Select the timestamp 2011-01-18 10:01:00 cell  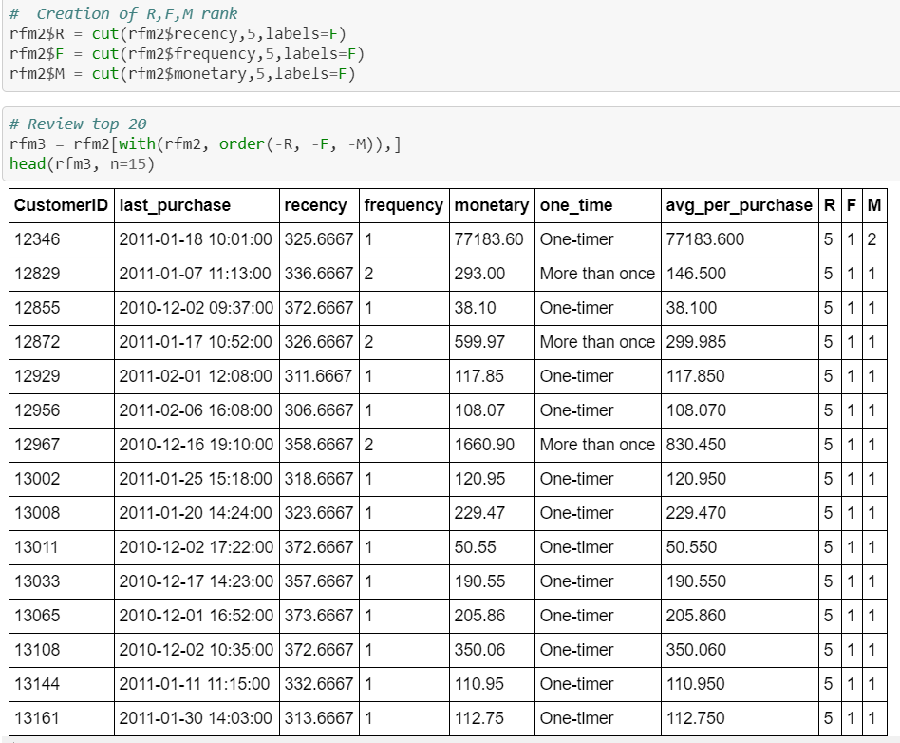[194, 239]
